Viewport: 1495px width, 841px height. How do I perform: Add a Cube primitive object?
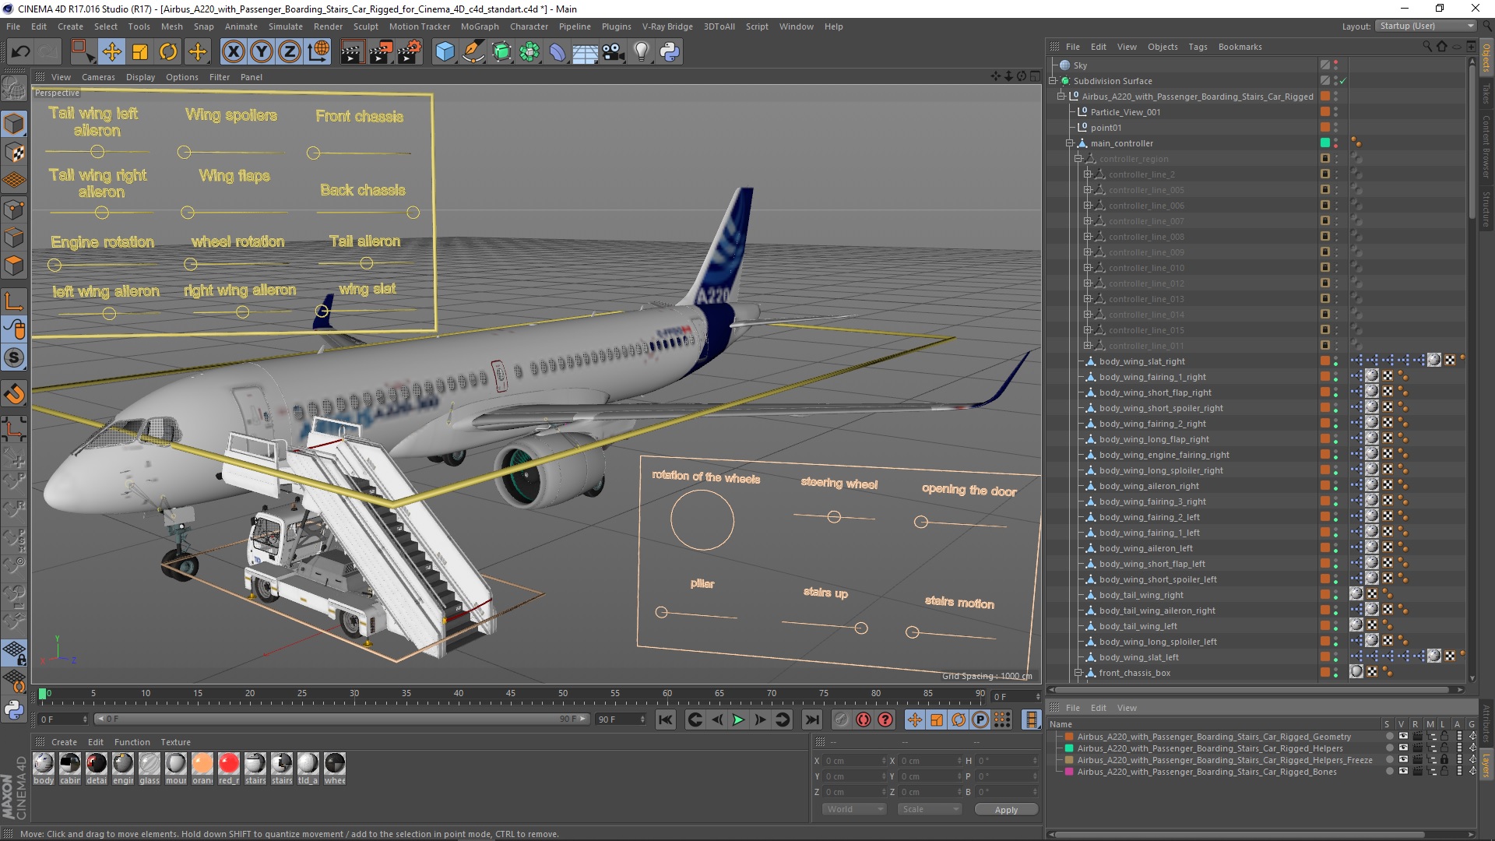[445, 52]
